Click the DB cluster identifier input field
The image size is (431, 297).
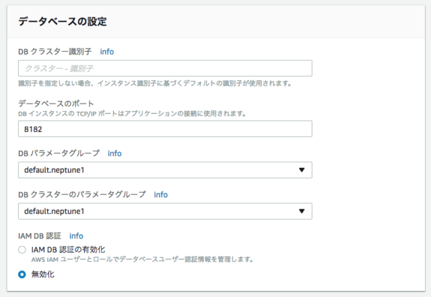coord(165,68)
